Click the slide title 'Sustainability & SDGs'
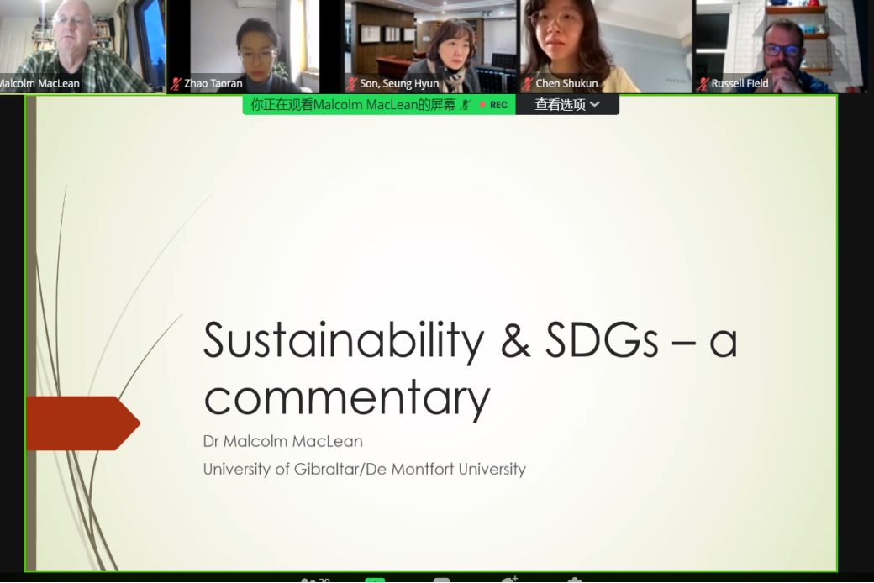874x583 pixels. [x=469, y=341]
